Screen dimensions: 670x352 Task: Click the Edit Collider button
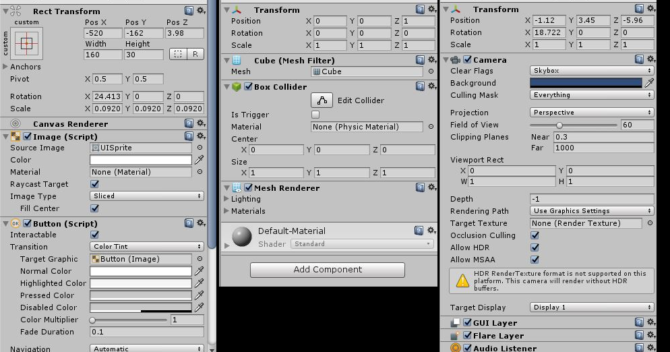pos(322,100)
